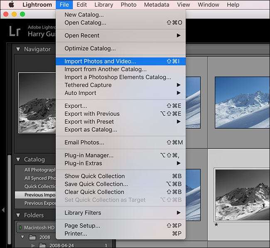
Task: Click the Lr logo identity plate
Action: (x=15, y=31)
